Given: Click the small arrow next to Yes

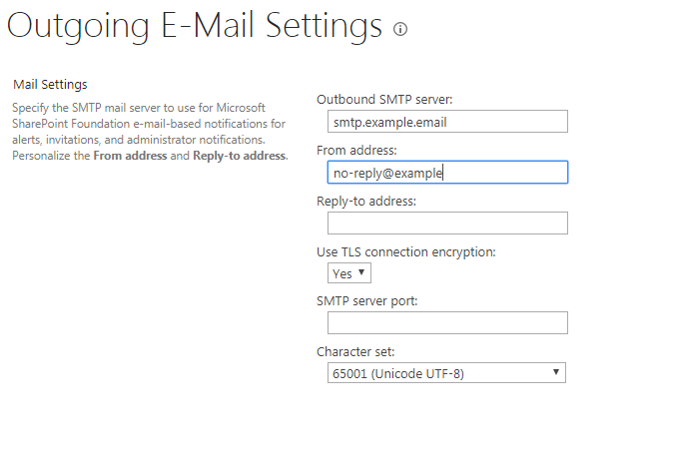Looking at the screenshot, I should tap(361, 272).
